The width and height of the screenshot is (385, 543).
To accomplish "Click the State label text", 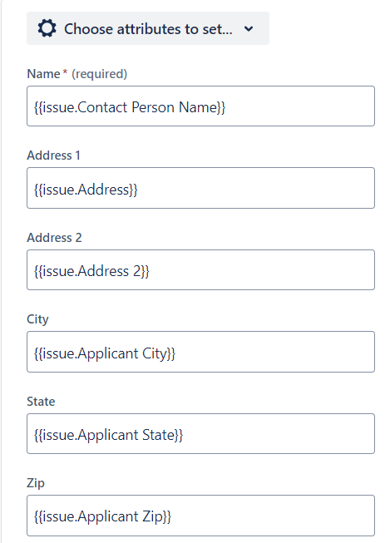I will (x=41, y=402).
